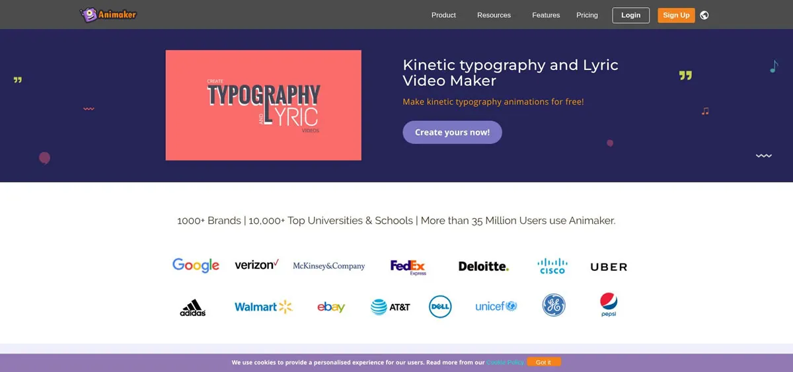This screenshot has width=793, height=372.
Task: Click the McKinsey & Company logo
Action: [x=328, y=266]
